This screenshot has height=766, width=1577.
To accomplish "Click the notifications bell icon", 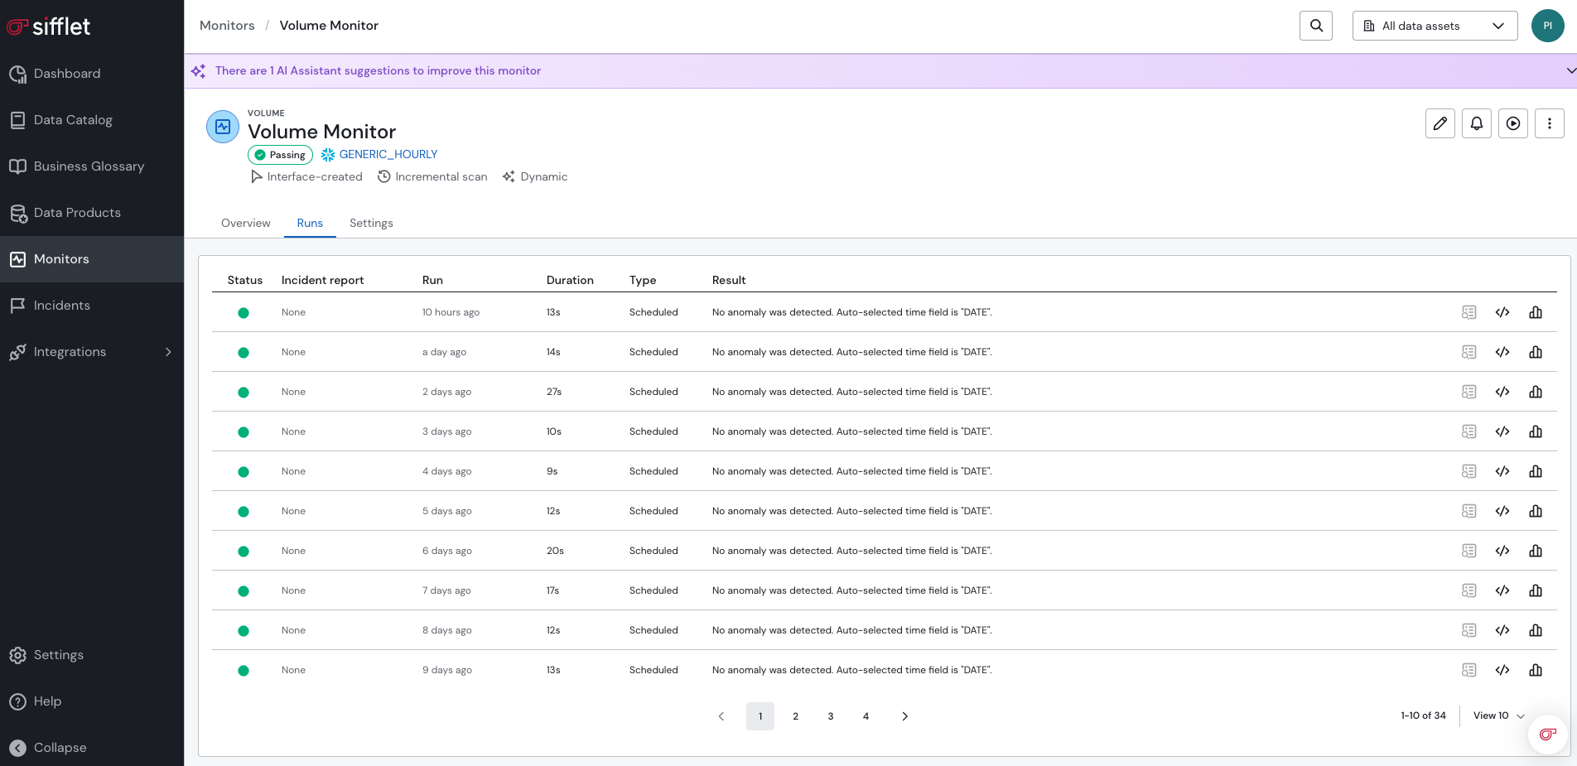I will (x=1477, y=123).
